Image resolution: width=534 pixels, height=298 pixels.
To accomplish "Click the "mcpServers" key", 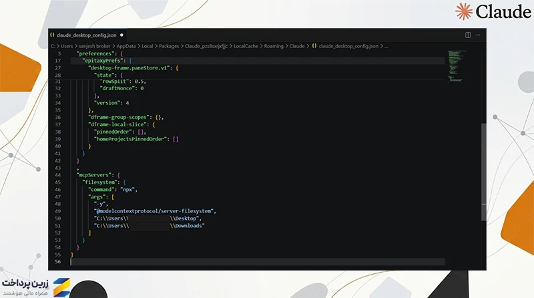I will pos(93,175).
